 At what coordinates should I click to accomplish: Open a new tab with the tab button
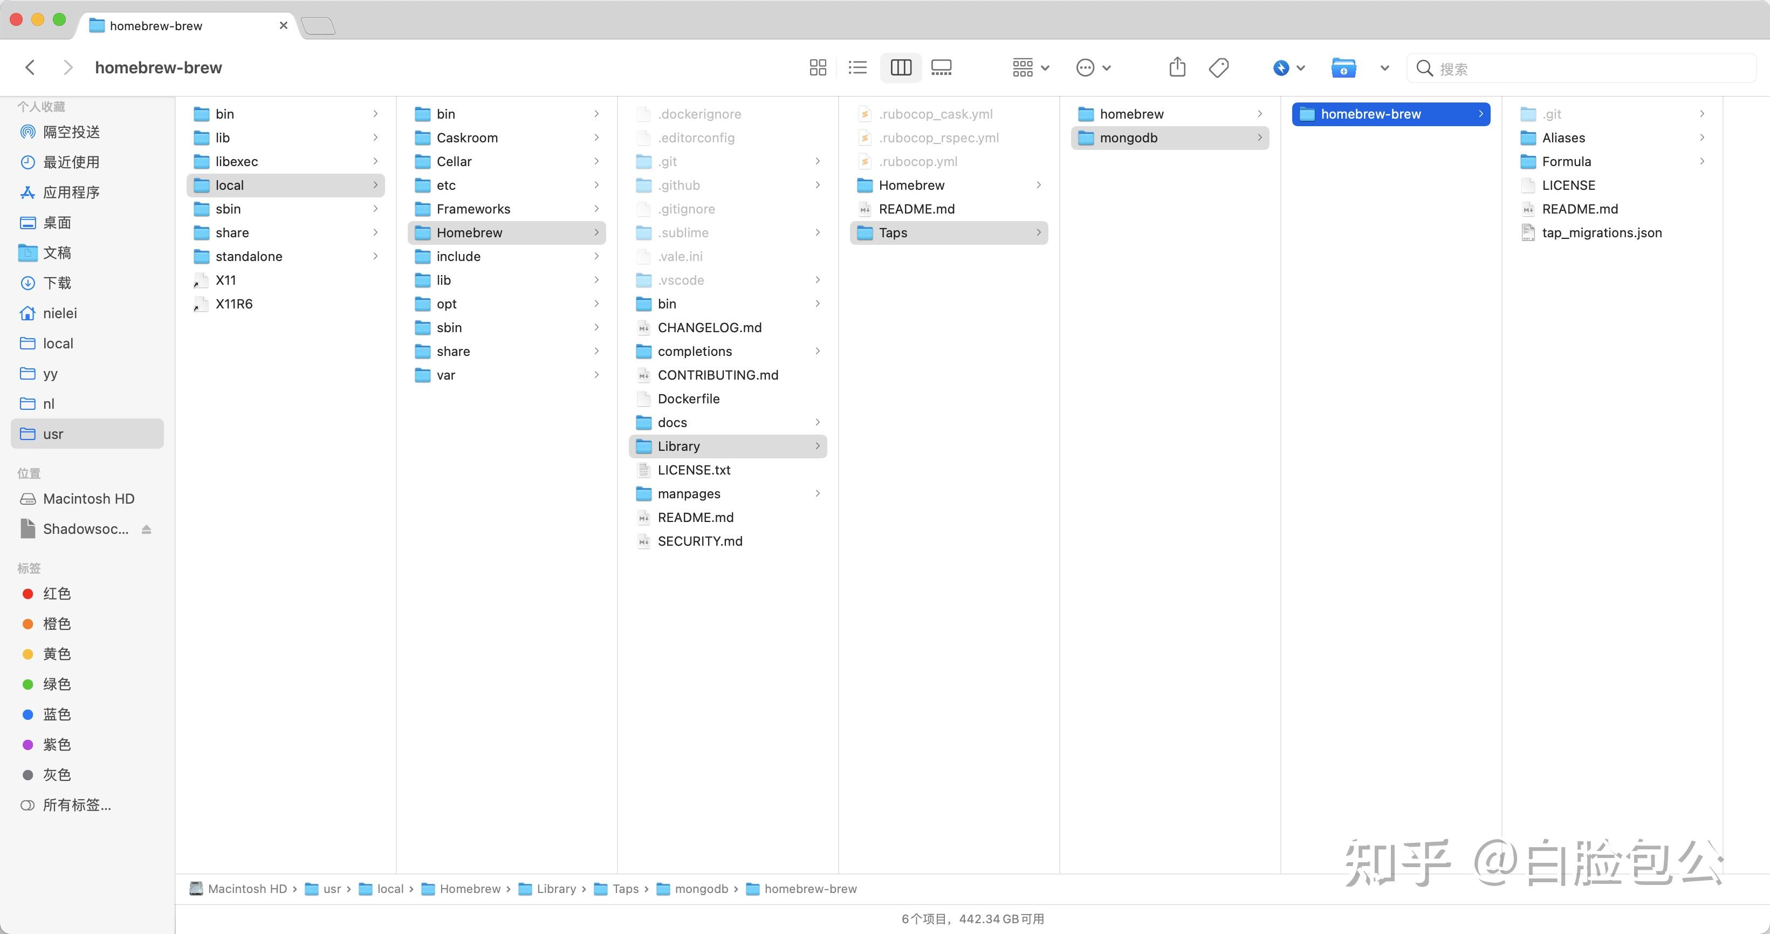(x=318, y=25)
